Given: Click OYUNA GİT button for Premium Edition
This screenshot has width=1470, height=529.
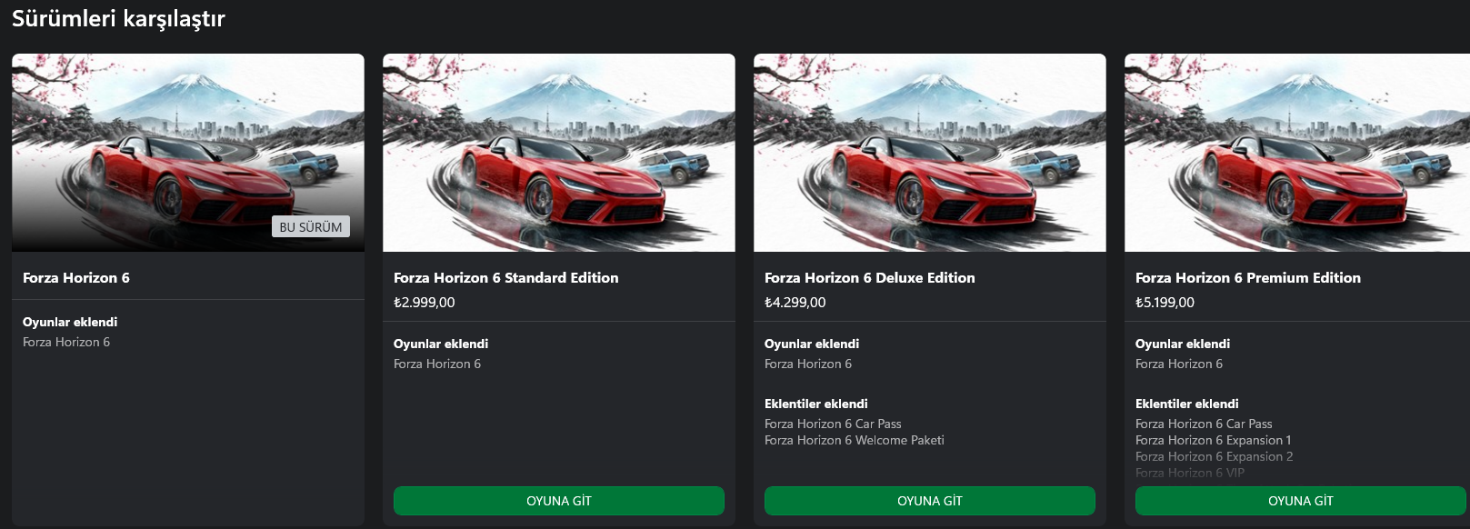Looking at the screenshot, I should click(1300, 501).
